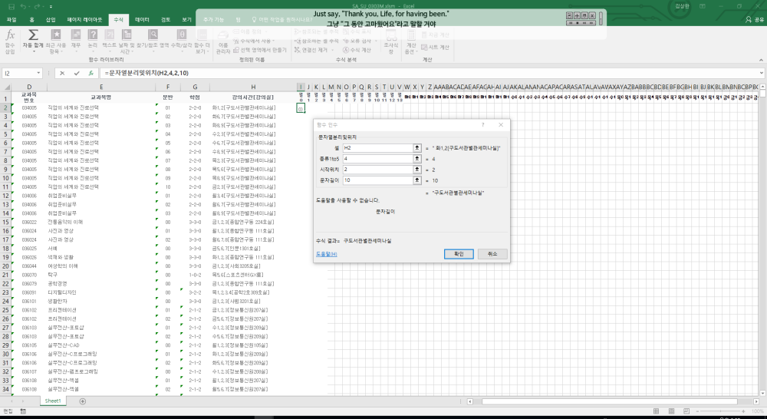Click the AutoSum sigma icon

coord(33,35)
